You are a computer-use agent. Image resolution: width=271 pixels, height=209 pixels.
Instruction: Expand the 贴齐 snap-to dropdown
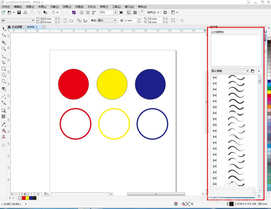[158, 12]
